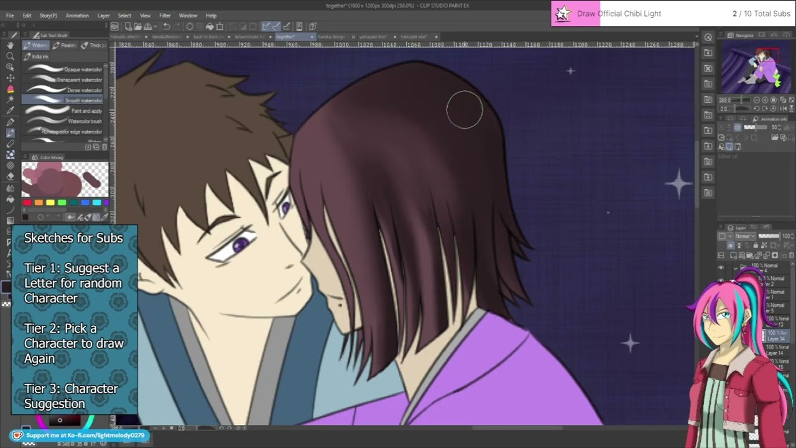Open Help icon in command bar

312,26
